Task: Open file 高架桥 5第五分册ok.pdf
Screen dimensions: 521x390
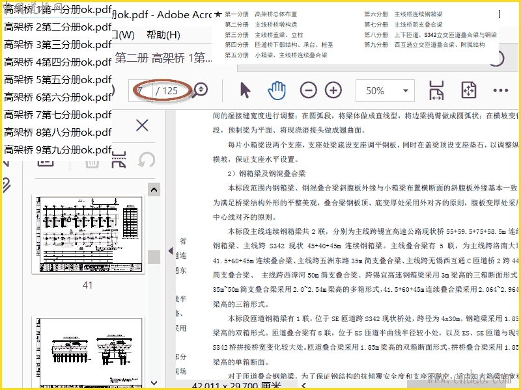Action: [57, 79]
